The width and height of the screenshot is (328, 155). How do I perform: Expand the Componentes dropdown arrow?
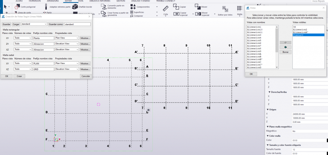tap(157, 7)
